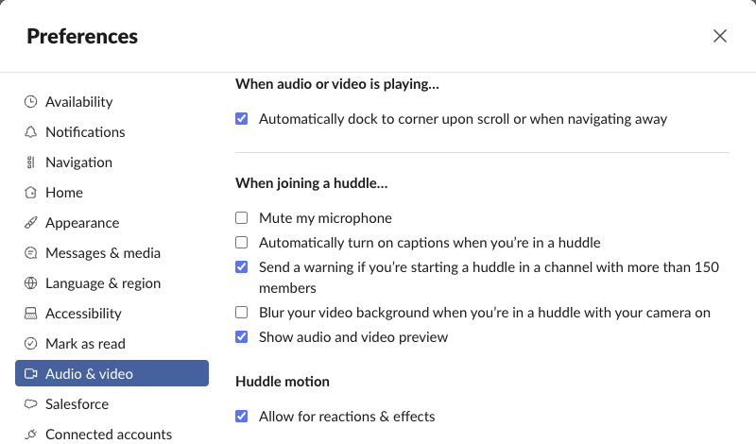This screenshot has height=444, width=756.
Task: Open Connected accounts settings
Action: click(x=112, y=434)
